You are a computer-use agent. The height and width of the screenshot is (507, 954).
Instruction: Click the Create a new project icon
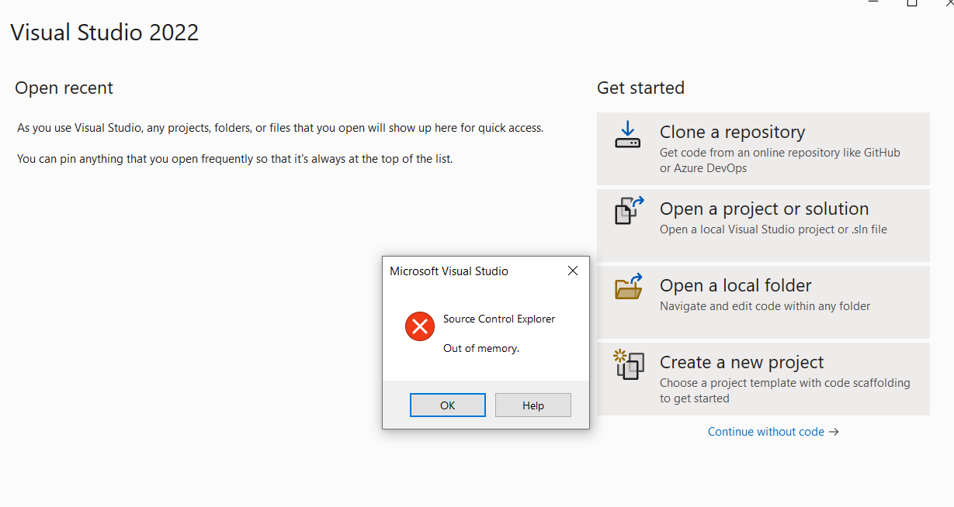[x=629, y=364]
